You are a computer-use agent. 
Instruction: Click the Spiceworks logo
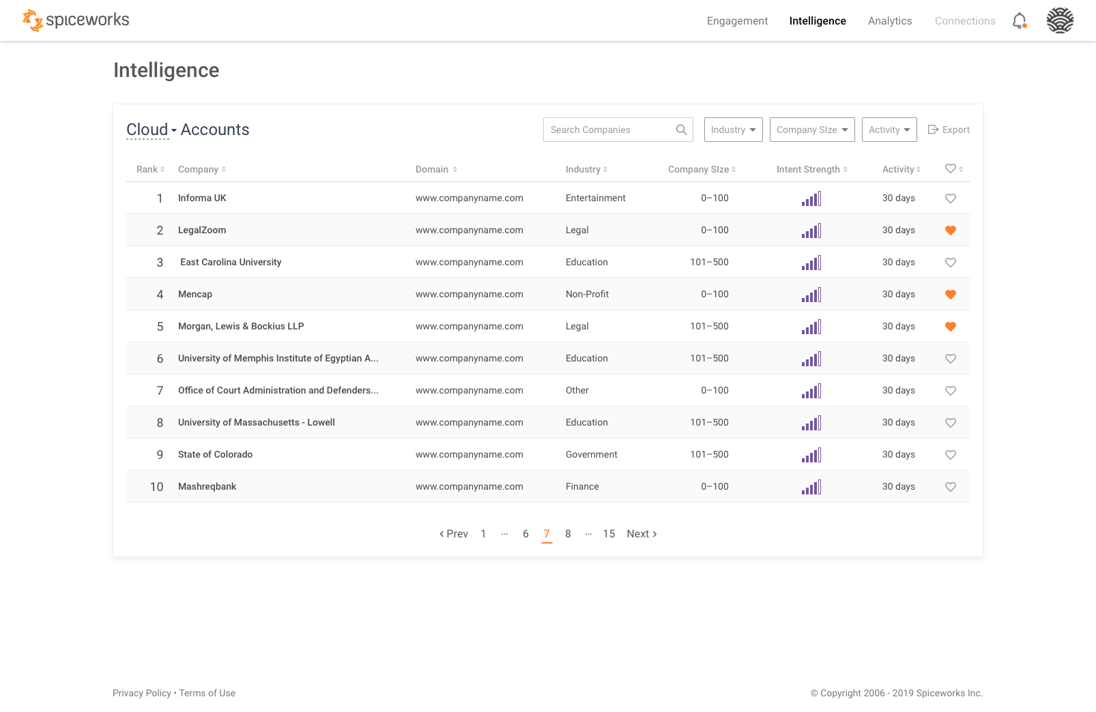(76, 20)
